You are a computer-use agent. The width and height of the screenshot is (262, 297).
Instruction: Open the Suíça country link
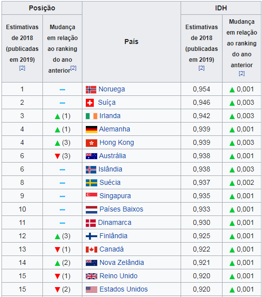coord(107,103)
